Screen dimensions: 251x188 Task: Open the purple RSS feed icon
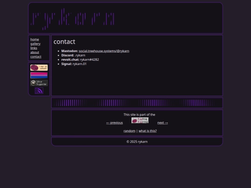point(39,91)
